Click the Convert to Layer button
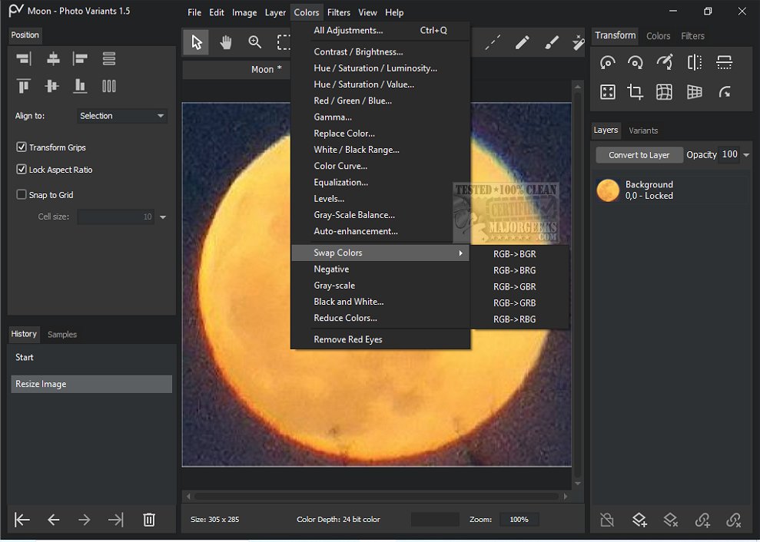This screenshot has height=542, width=760. coord(639,155)
